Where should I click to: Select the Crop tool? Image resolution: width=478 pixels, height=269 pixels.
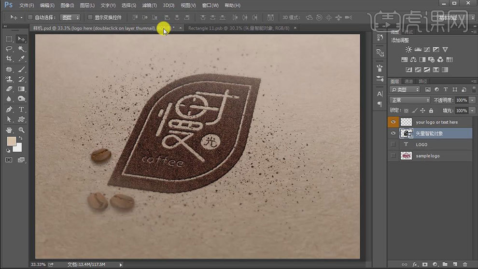coord(9,58)
